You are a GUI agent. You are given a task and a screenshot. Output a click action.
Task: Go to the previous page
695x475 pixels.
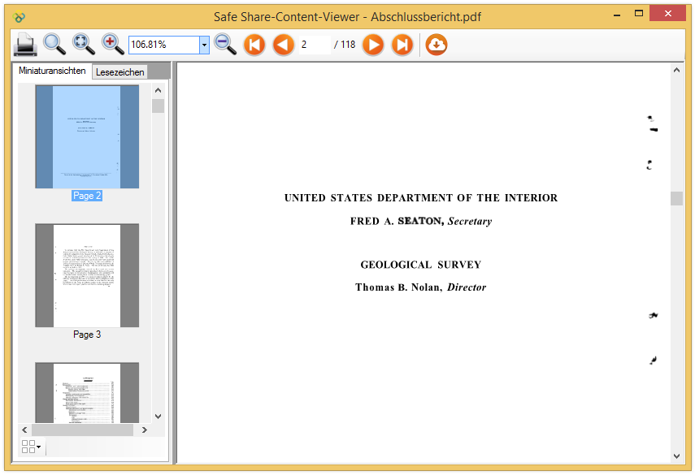click(284, 45)
